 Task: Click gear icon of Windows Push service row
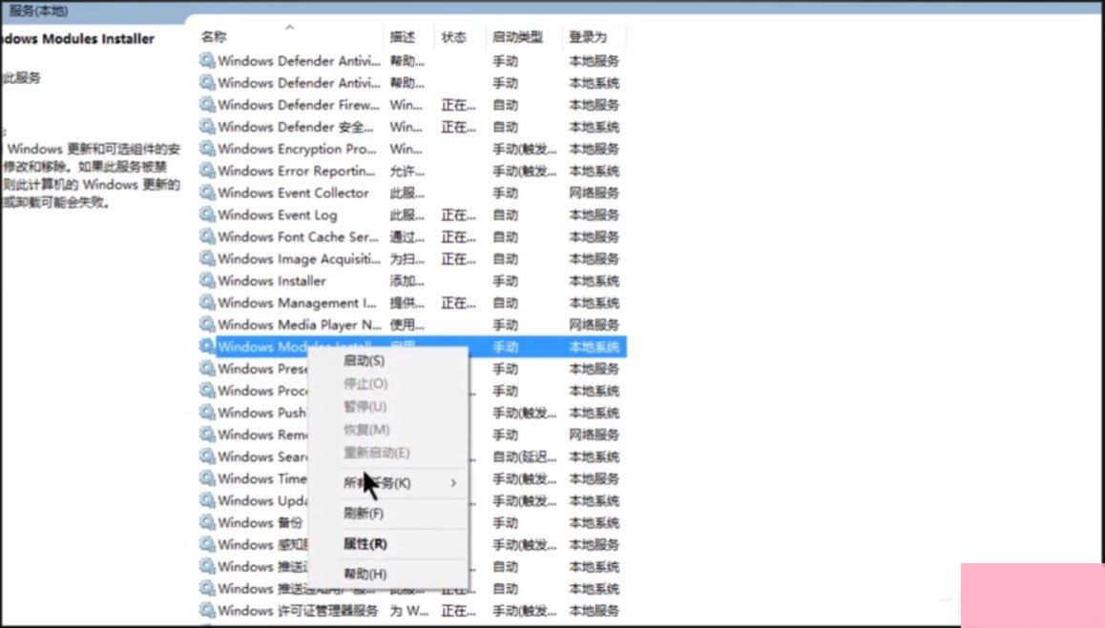click(x=207, y=413)
